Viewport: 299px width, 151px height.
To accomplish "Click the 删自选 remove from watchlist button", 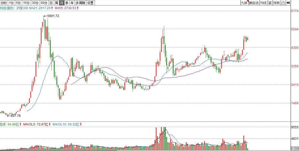I will click(254, 3).
